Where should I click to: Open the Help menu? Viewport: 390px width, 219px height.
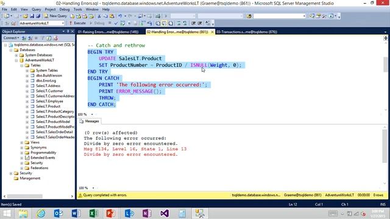(x=105, y=9)
